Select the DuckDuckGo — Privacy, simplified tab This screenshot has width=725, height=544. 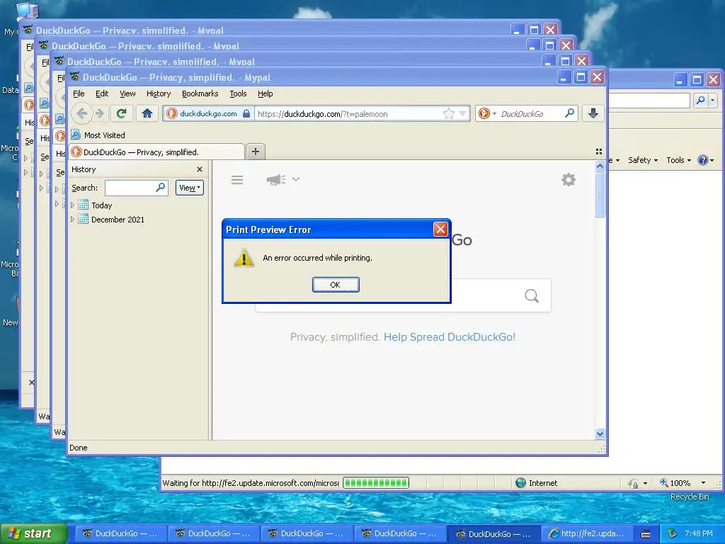point(156,152)
